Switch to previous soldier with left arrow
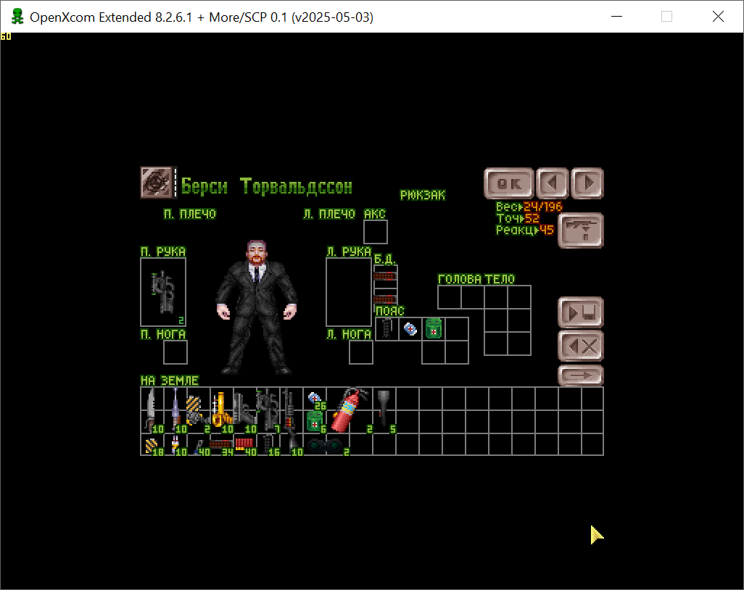Screen dimensions: 744x590 click(552, 183)
